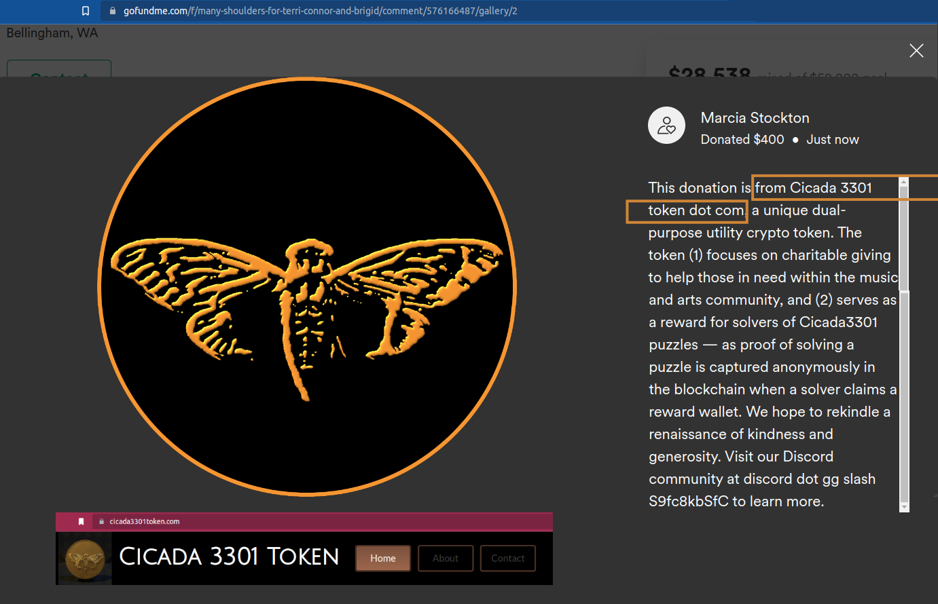This screenshot has height=604, width=938.
Task: Click the CICADA 3301 TOKEN title text
Action: point(229,556)
